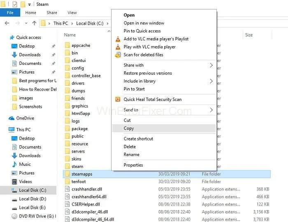Choose Create shortcut in the context menu

tap(164, 139)
